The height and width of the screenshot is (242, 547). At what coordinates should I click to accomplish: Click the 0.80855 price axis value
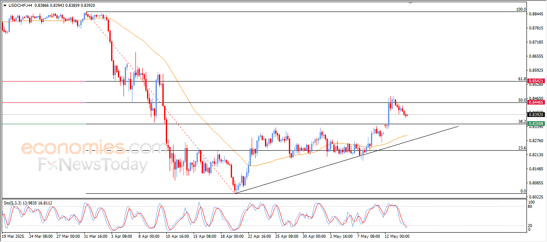pyautogui.click(x=537, y=184)
